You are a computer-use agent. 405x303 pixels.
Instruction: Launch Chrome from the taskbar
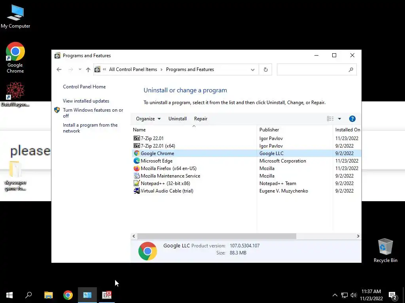pyautogui.click(x=68, y=295)
